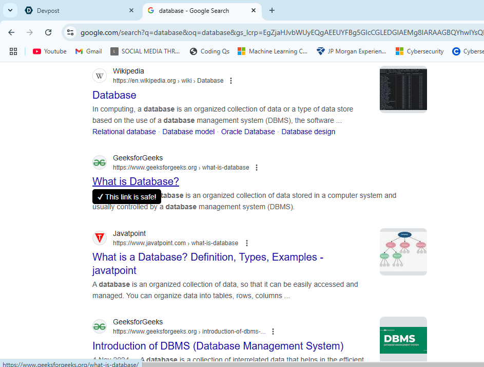
Task: Open the JP Morgan Experien... bookmark
Action: pyautogui.click(x=352, y=51)
